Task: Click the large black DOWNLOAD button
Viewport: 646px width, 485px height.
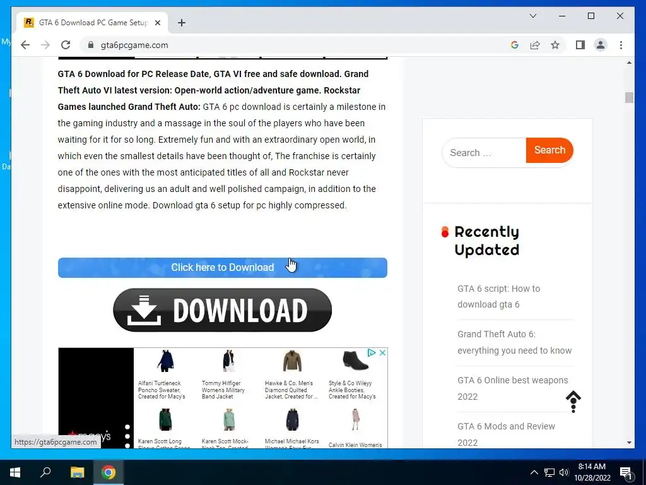Action: tap(223, 310)
